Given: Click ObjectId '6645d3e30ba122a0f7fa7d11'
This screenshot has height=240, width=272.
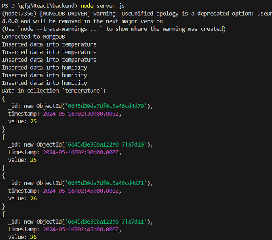Looking at the screenshot, I should (x=106, y=221).
